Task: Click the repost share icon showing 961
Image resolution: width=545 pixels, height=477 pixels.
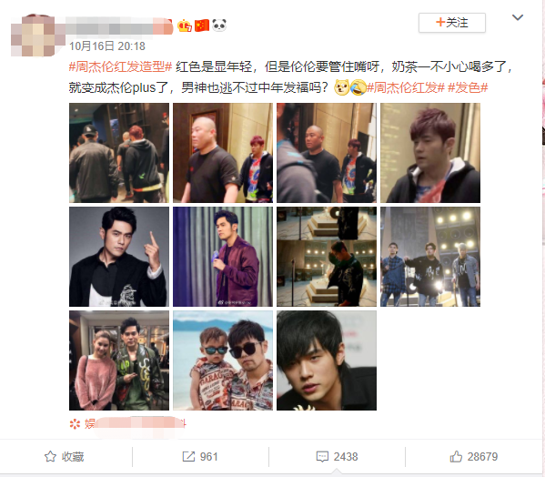Action: pos(188,456)
